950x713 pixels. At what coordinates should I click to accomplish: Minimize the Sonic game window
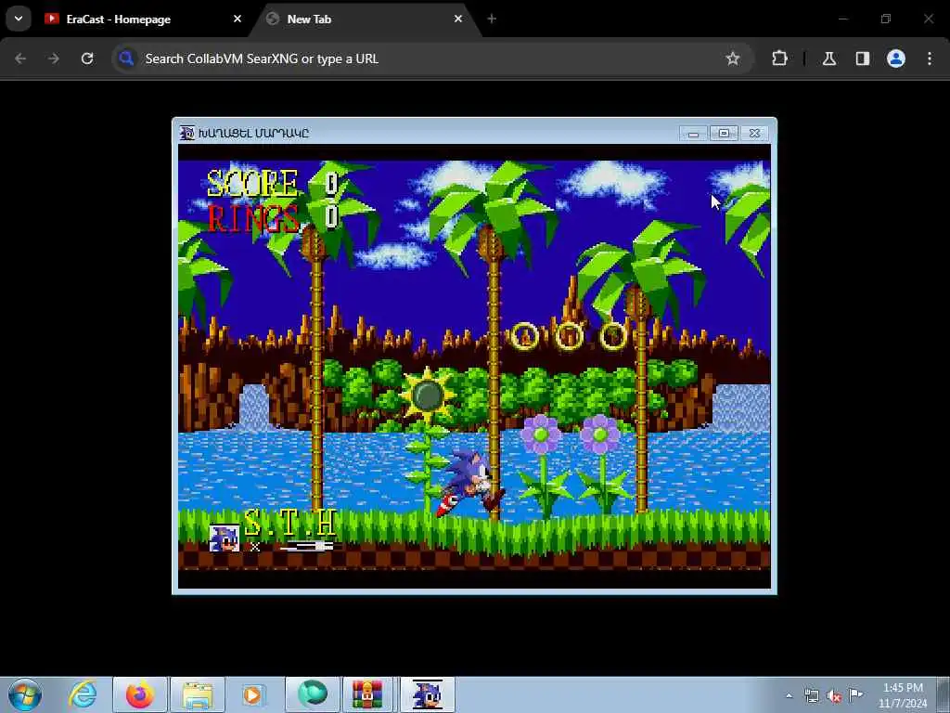(694, 133)
